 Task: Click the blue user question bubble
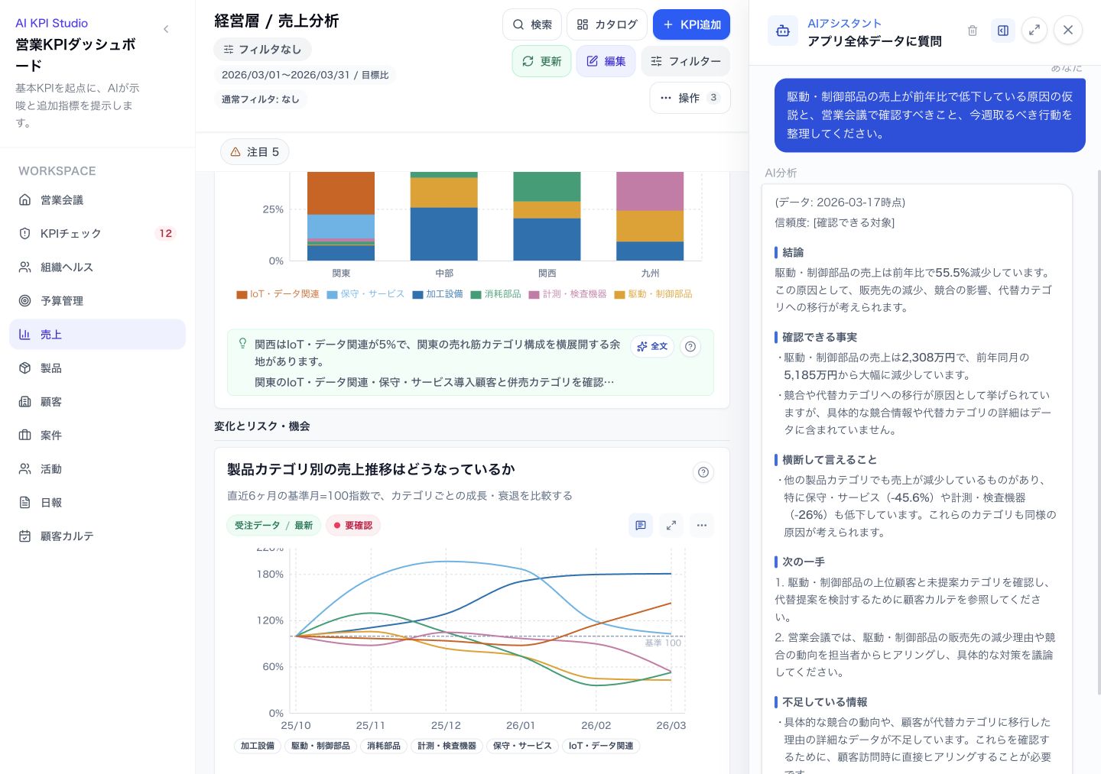point(930,115)
